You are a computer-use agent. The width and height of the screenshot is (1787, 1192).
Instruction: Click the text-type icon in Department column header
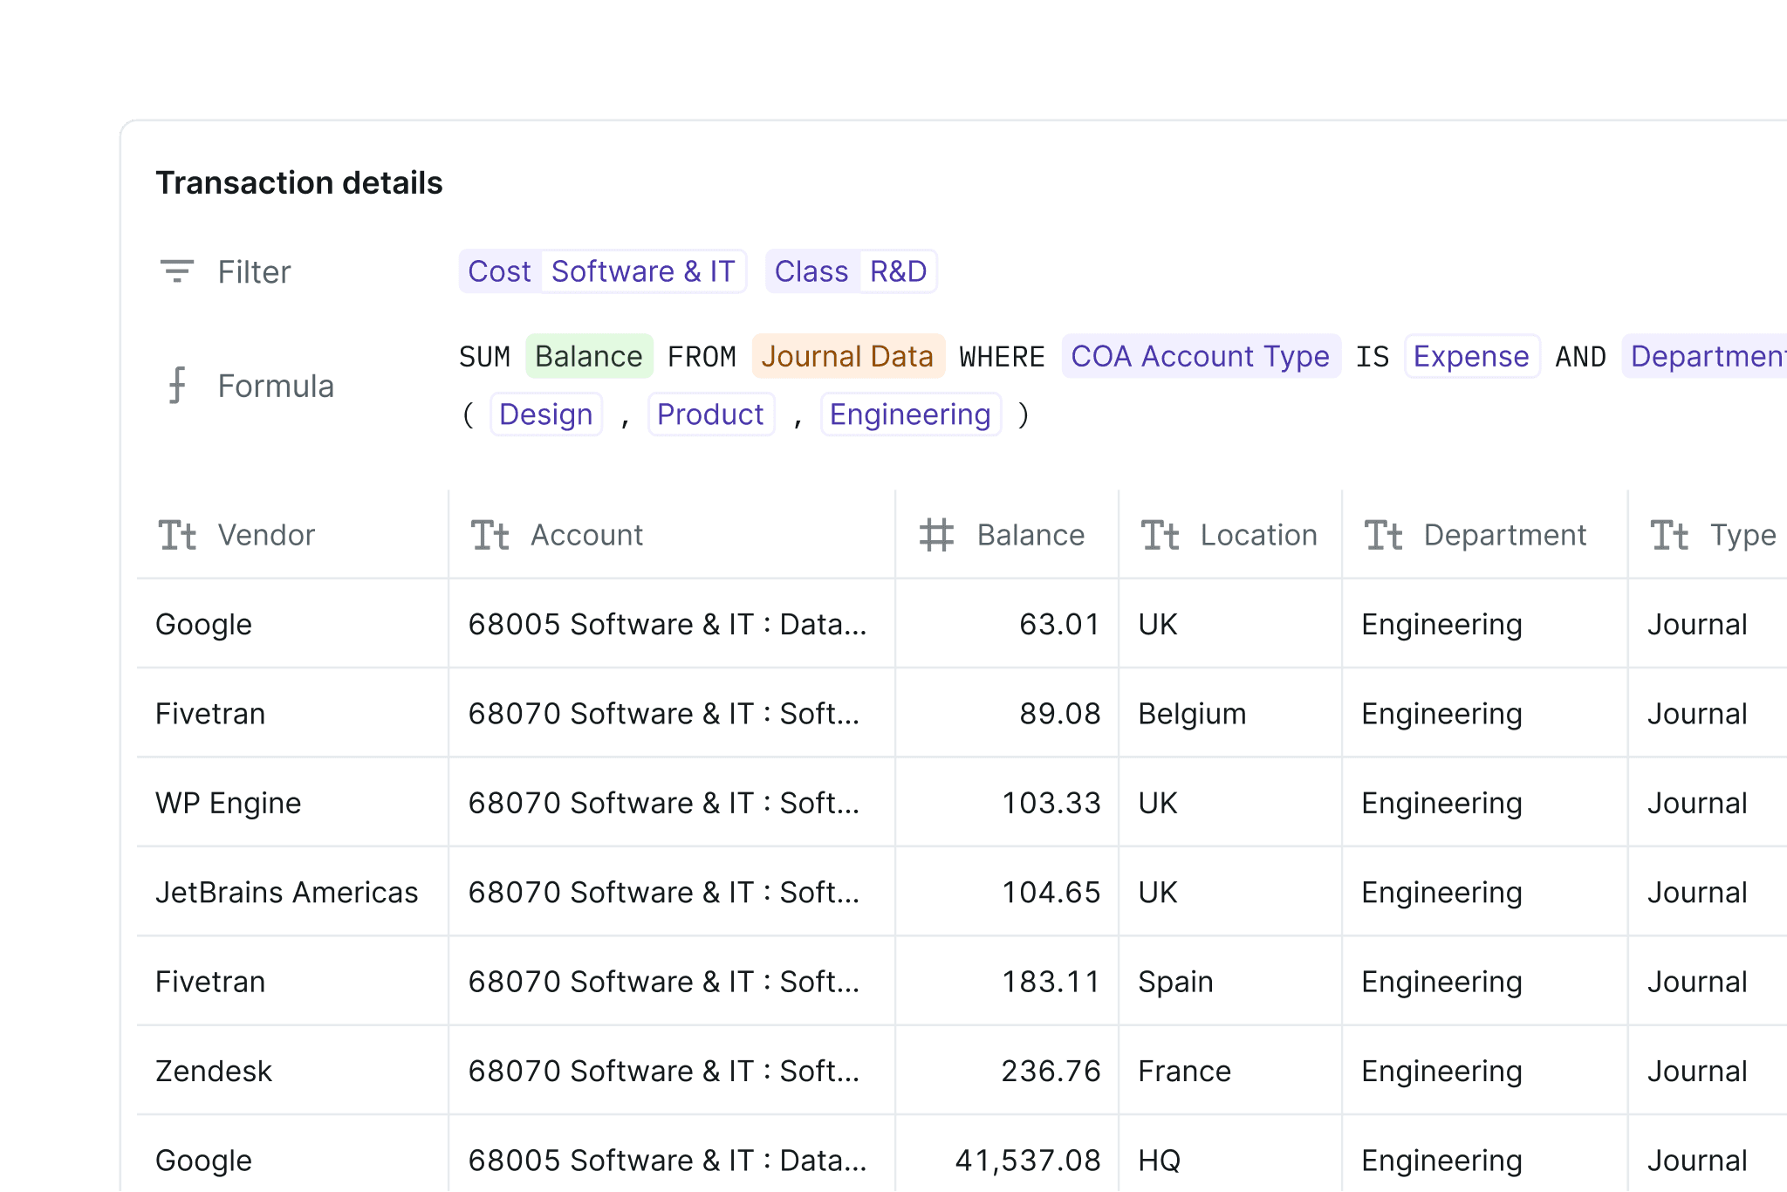1384,535
